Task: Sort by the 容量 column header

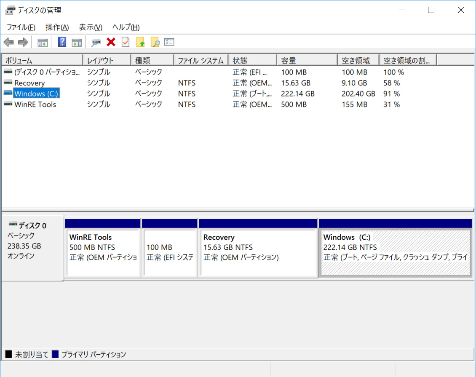Action: [x=307, y=60]
